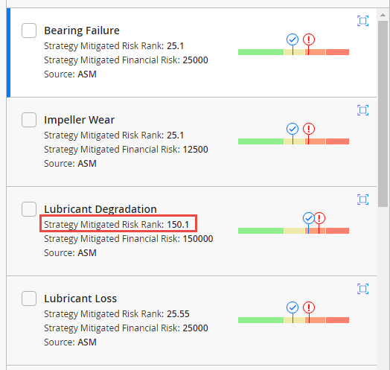Click Bearing Failure red exclamation marker
Image resolution: width=390 pixels, height=370 pixels.
309,39
